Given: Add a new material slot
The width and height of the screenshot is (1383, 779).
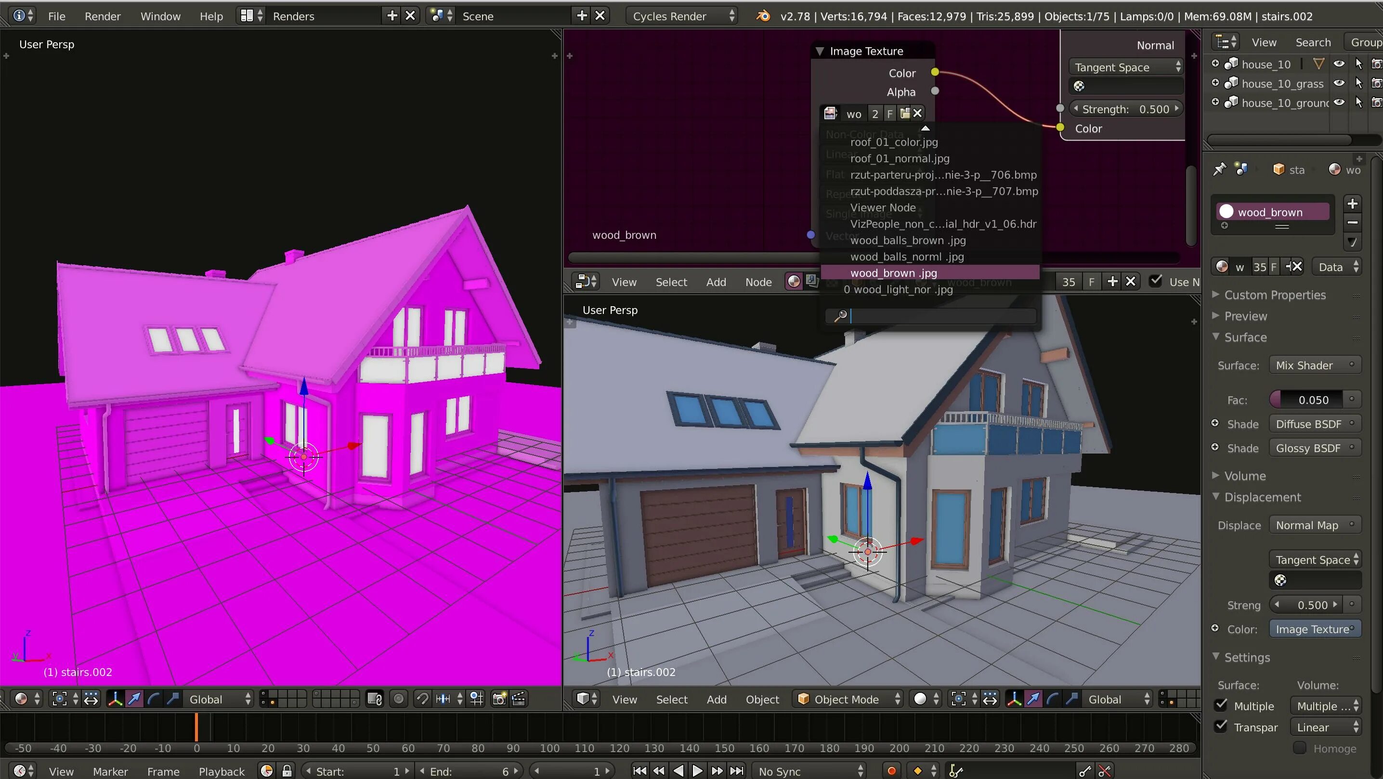Looking at the screenshot, I should (1352, 204).
